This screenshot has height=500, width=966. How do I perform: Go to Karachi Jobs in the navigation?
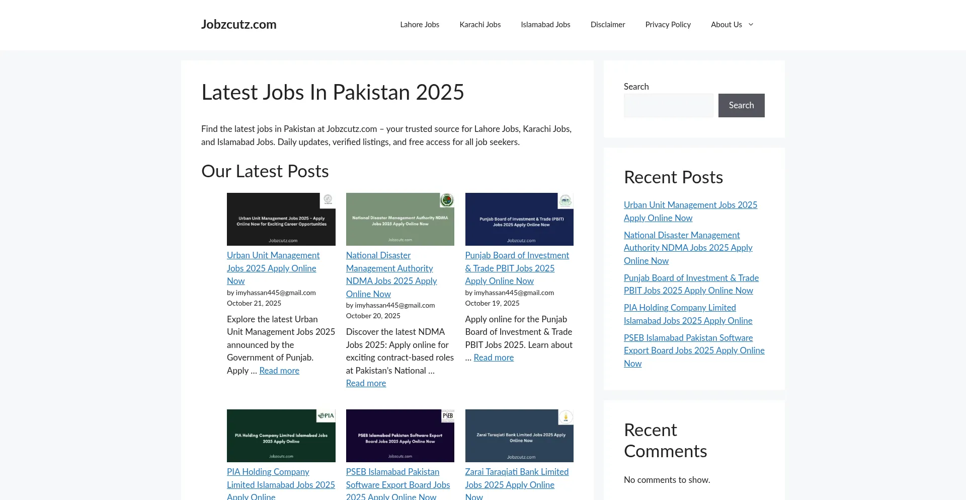click(480, 25)
